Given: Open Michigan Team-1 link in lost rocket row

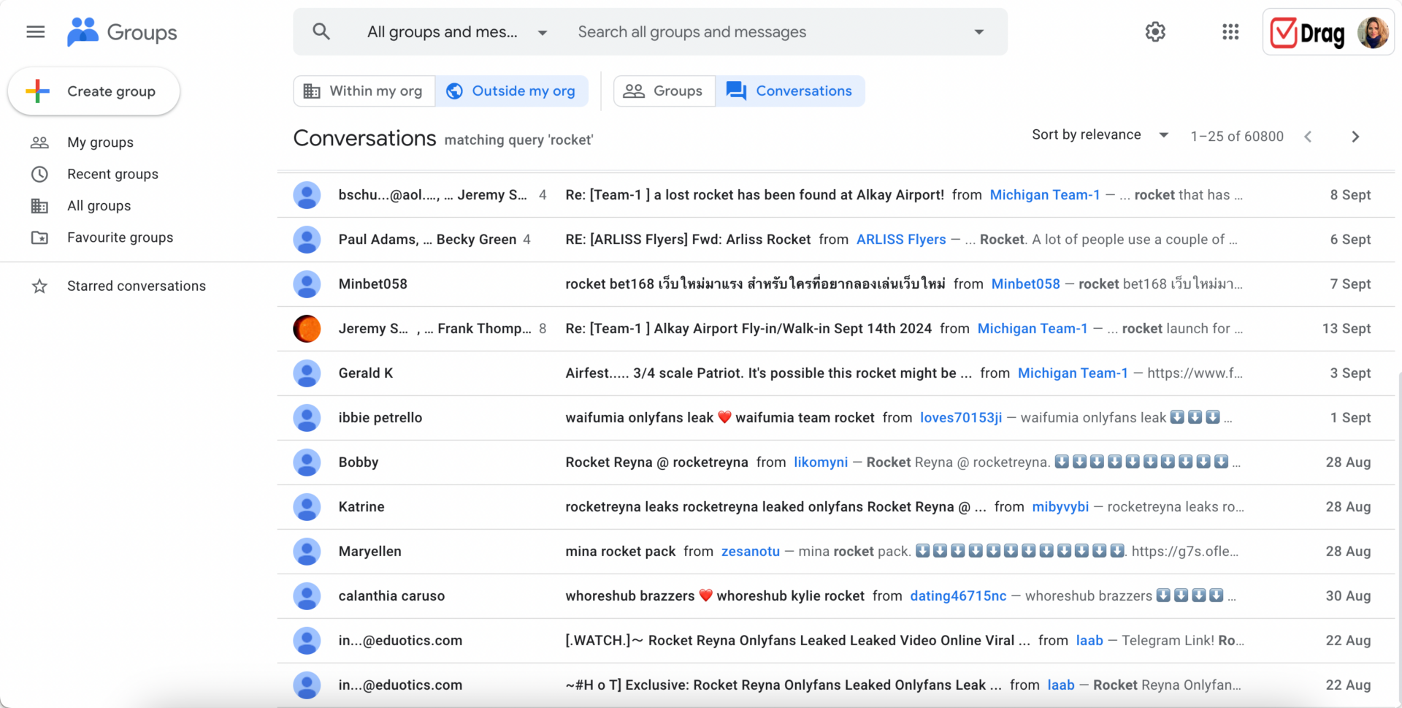Looking at the screenshot, I should coord(1044,195).
